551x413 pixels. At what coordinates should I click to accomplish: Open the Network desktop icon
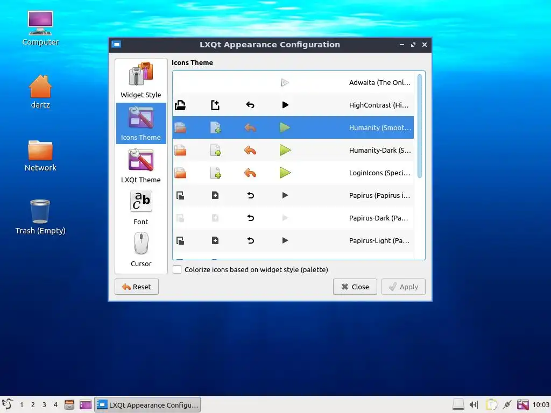pyautogui.click(x=40, y=155)
